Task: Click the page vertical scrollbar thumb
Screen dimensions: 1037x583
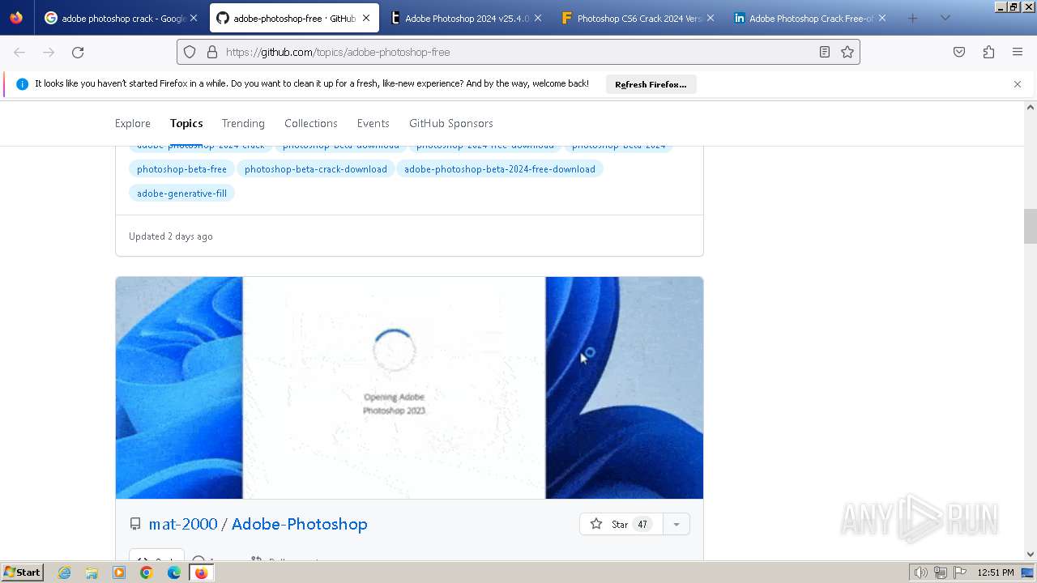Action: [1031, 226]
